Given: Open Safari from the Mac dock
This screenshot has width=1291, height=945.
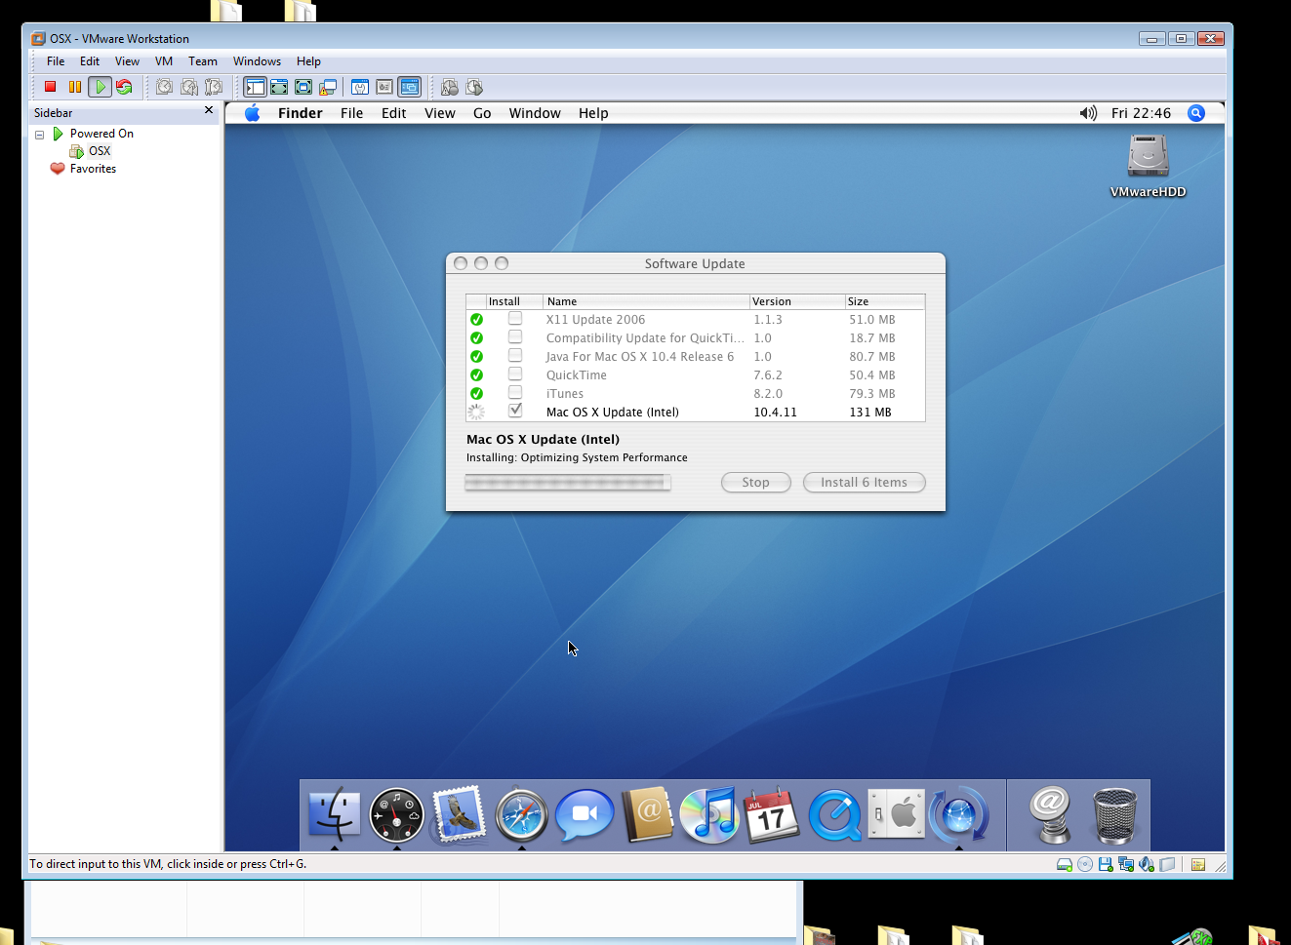Looking at the screenshot, I should 521,815.
